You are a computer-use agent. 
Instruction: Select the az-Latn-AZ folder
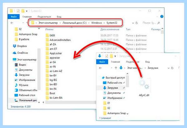click(x=54, y=71)
